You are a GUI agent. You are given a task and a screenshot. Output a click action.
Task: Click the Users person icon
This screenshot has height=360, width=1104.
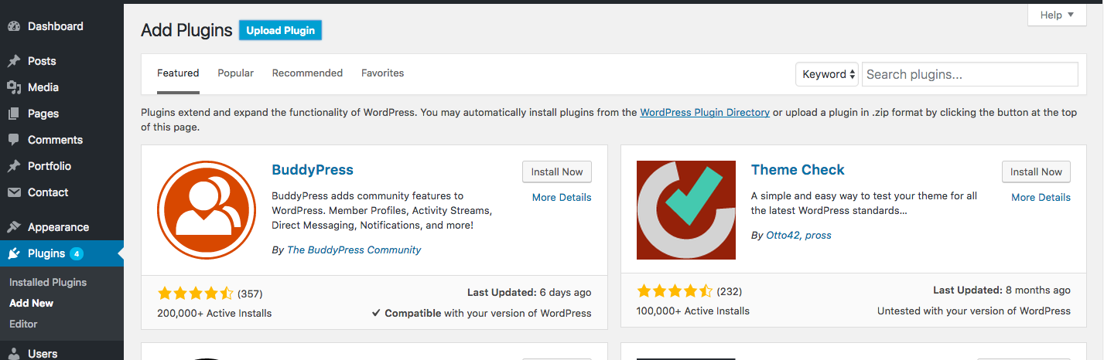coord(14,354)
